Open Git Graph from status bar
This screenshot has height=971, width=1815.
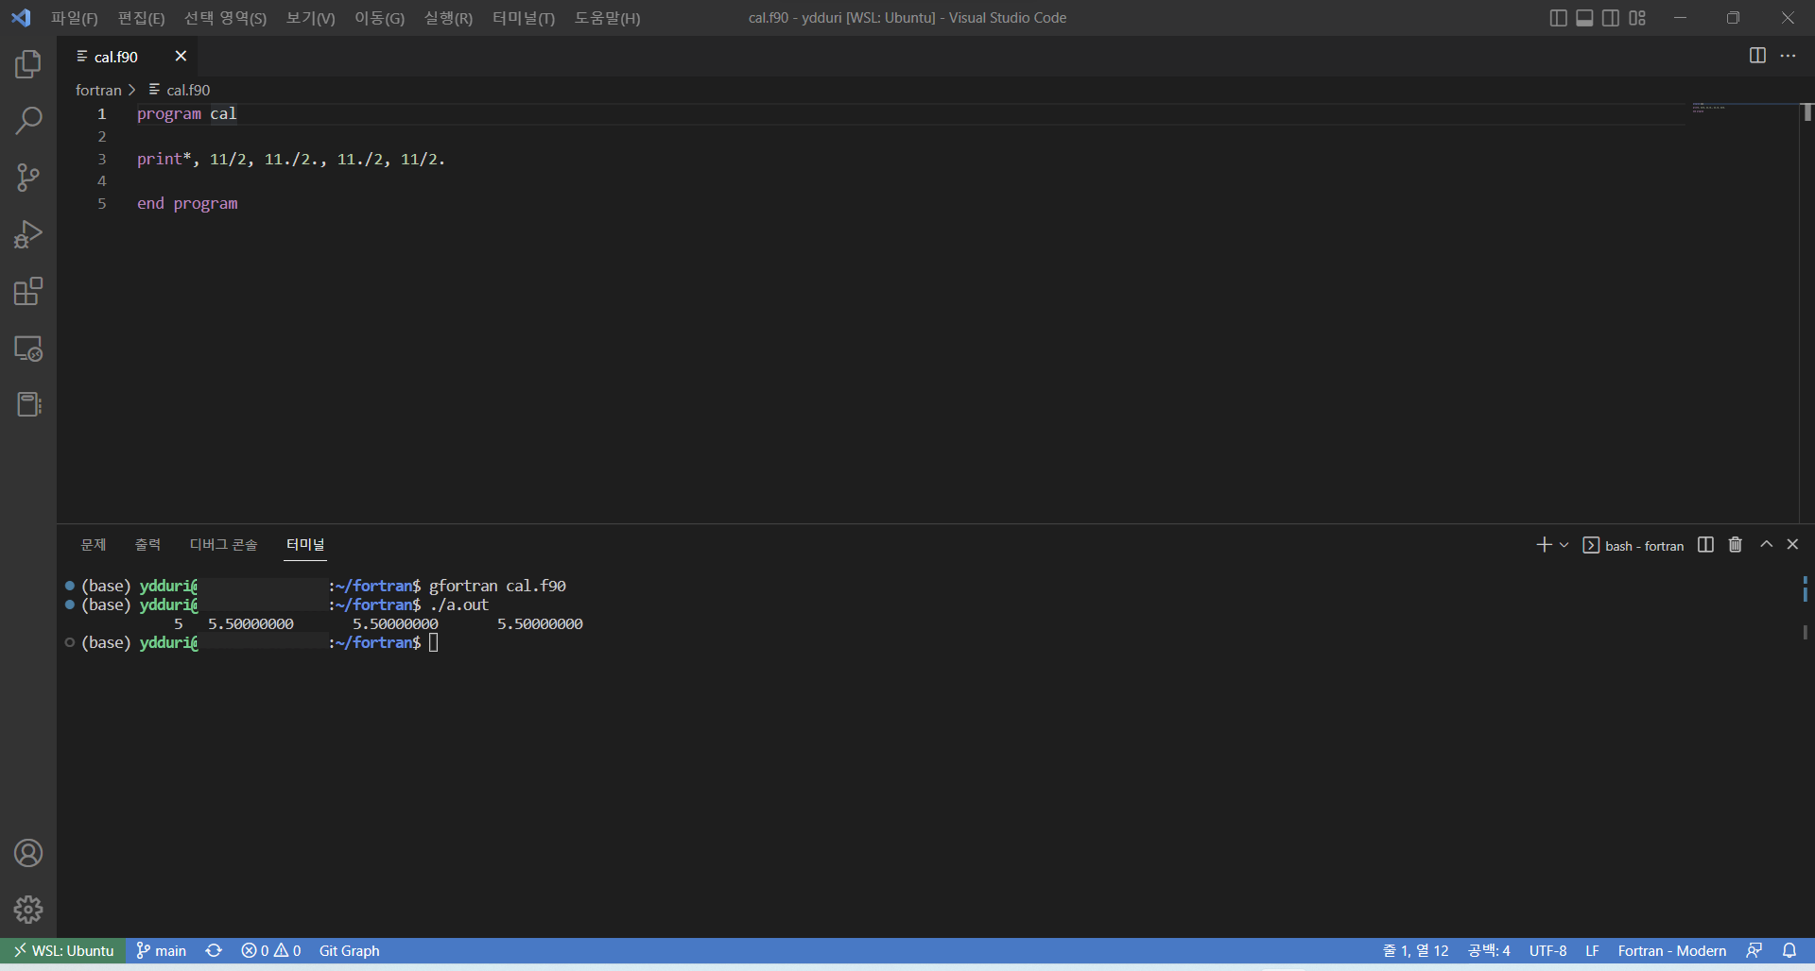[349, 950]
